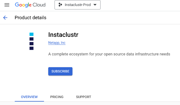Click the gray Cloud wordmark in header
Image resolution: width=180 pixels, height=105 pixels.
point(39,5)
